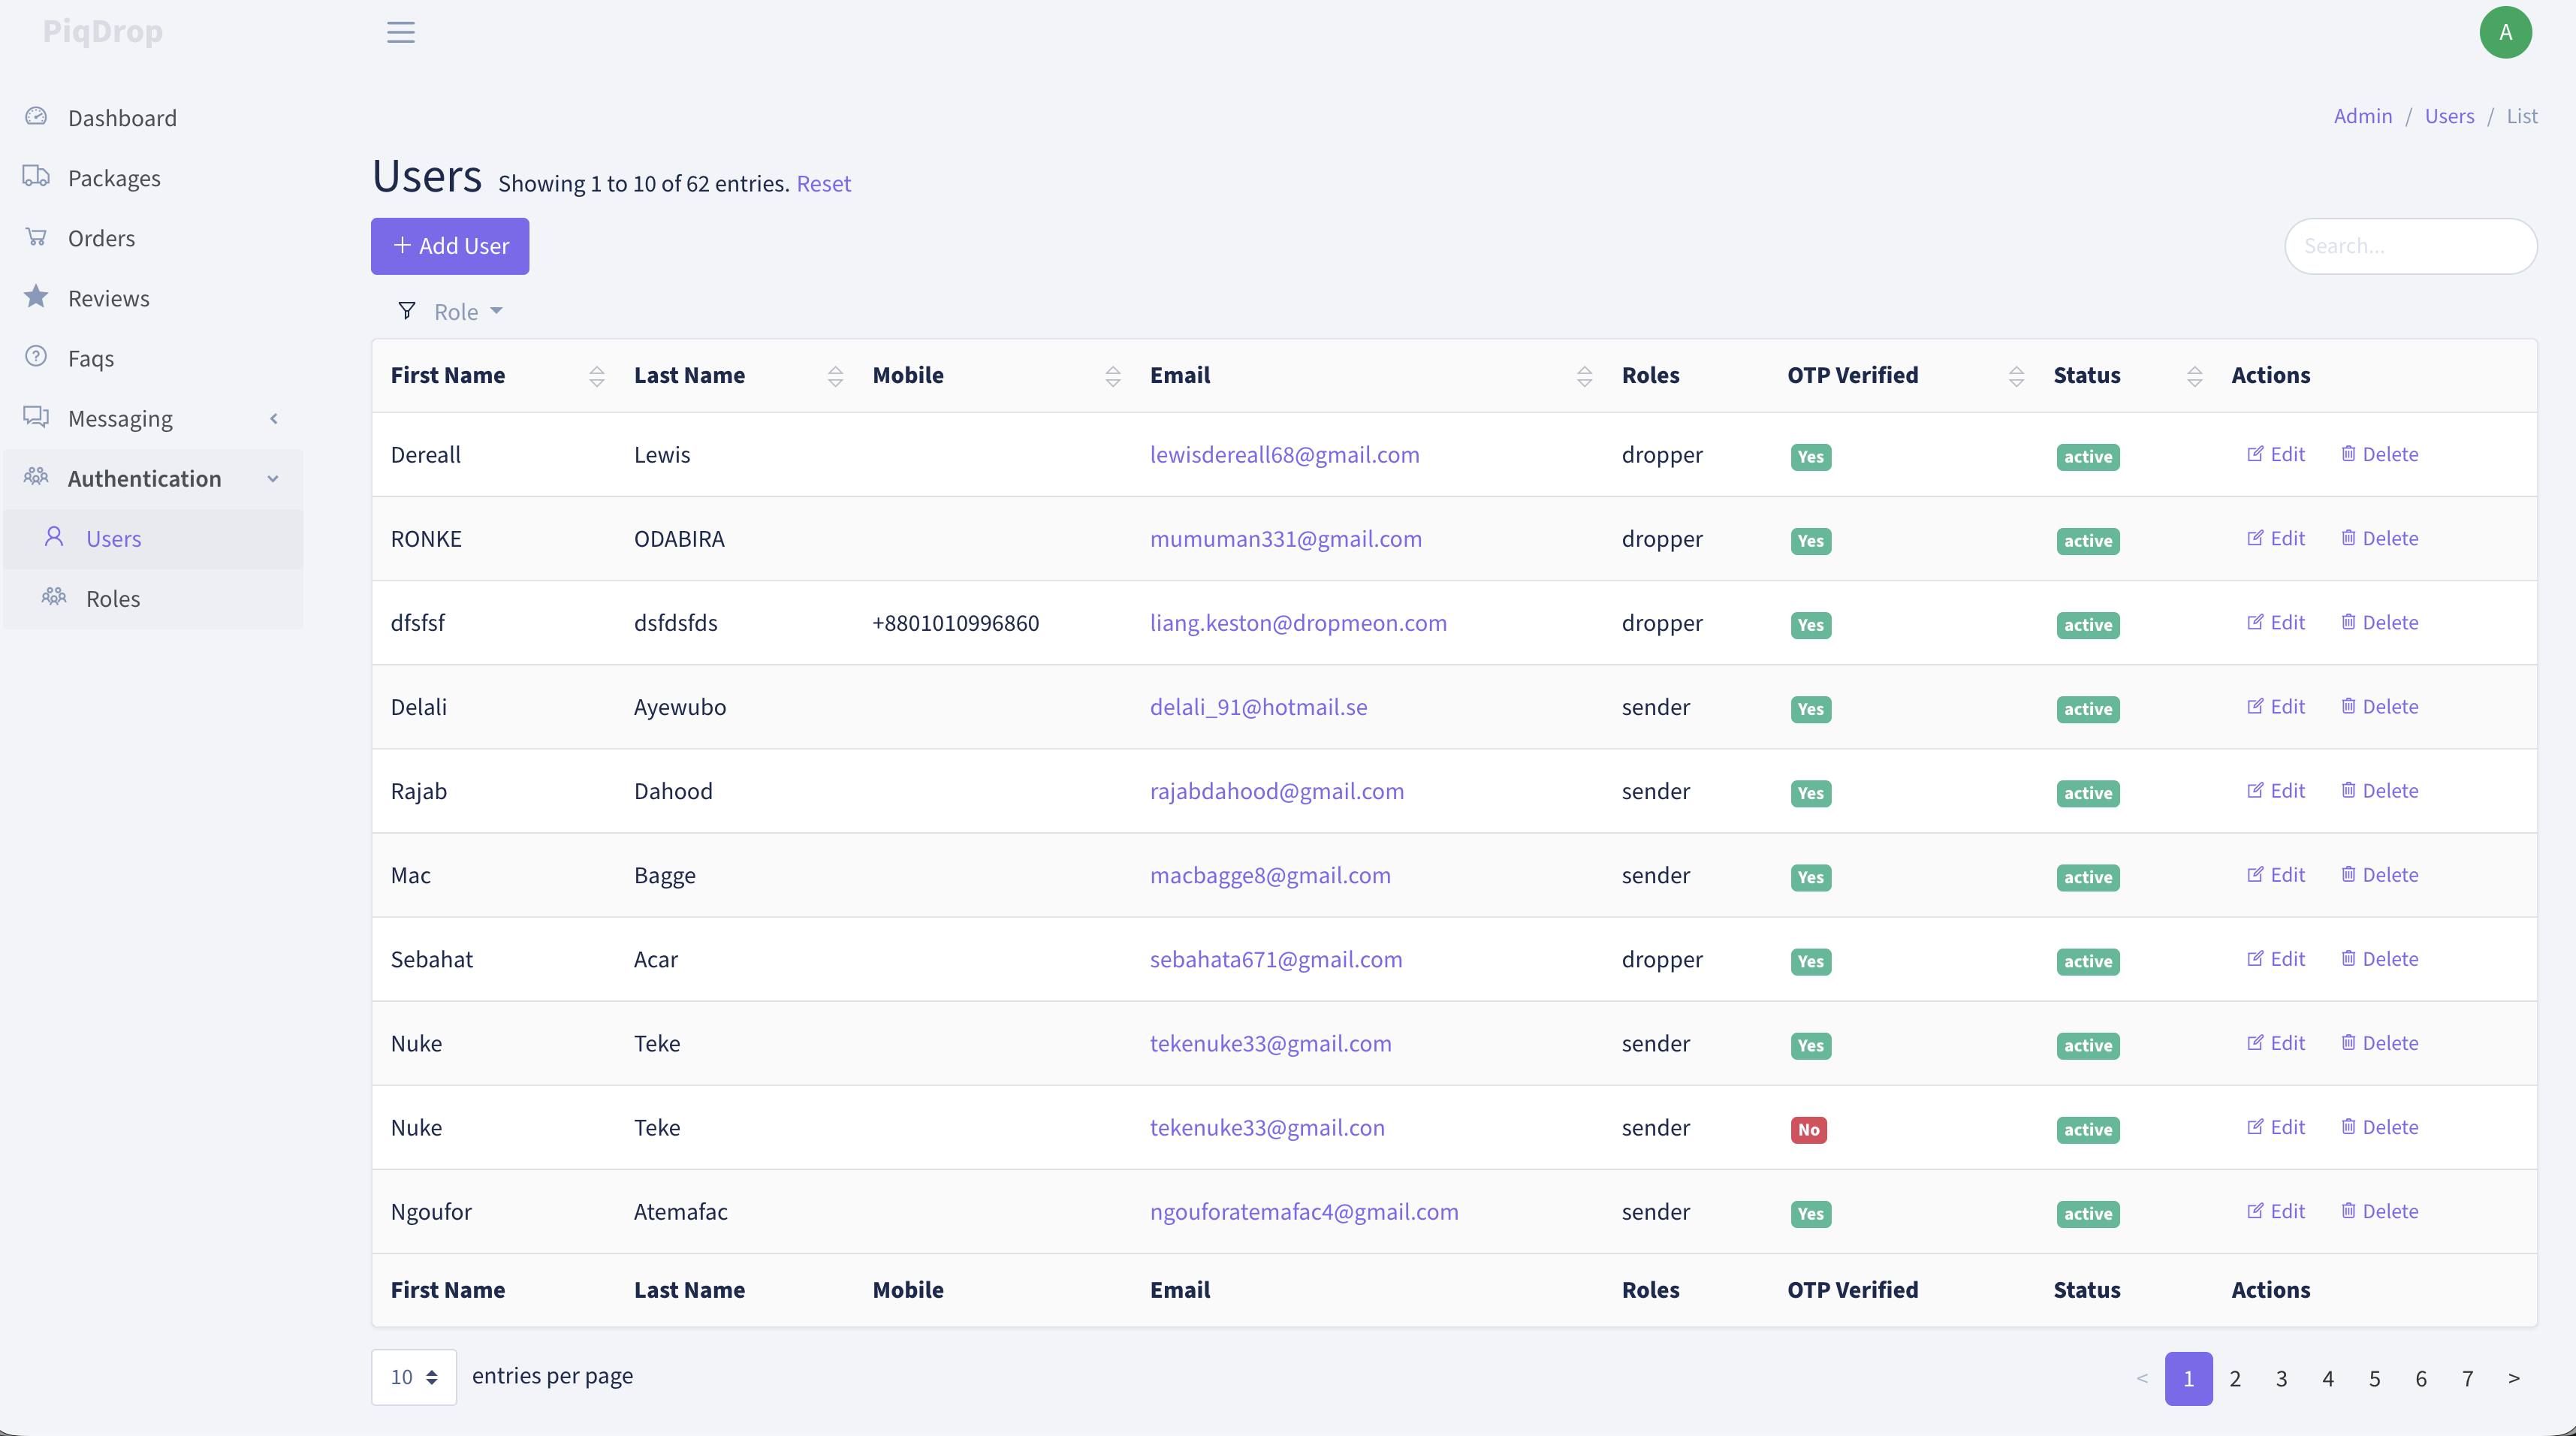Viewport: 2576px width, 1436px height.
Task: Open the Role filter dropdown
Action: coord(467,312)
